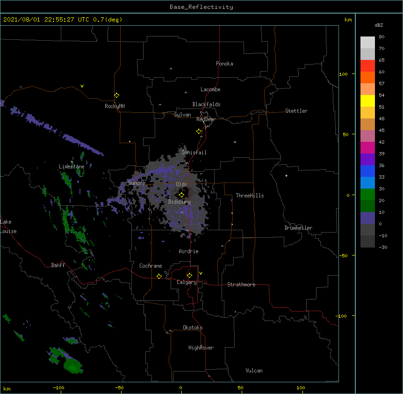403x394 pixels.
Task: Click the yellow diamond marker beside Cochrane
Action: point(159,276)
